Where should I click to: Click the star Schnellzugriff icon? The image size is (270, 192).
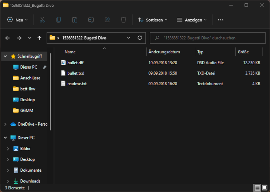tap(13, 56)
